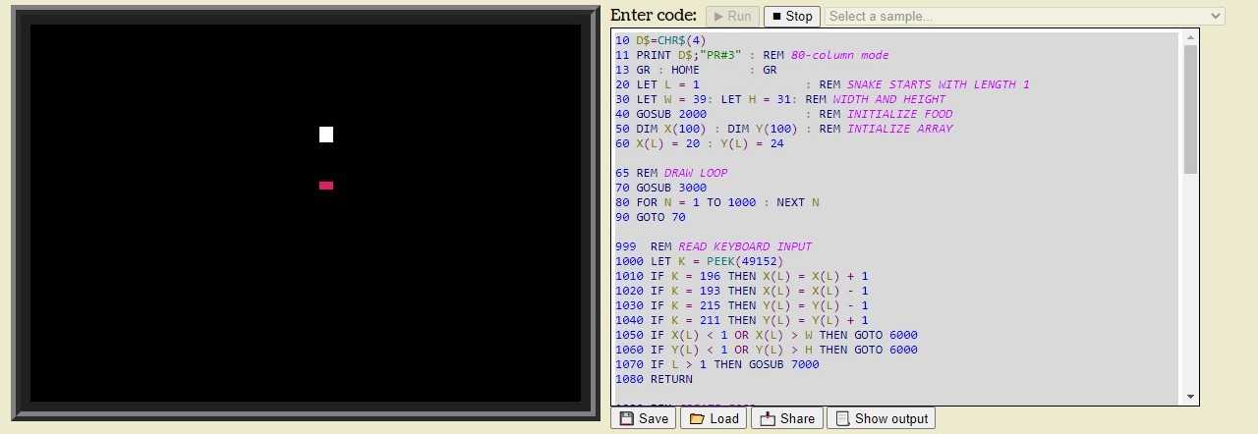This screenshot has height=434, width=1258.
Task: Click the white snake block on emulator screen
Action: [x=326, y=135]
